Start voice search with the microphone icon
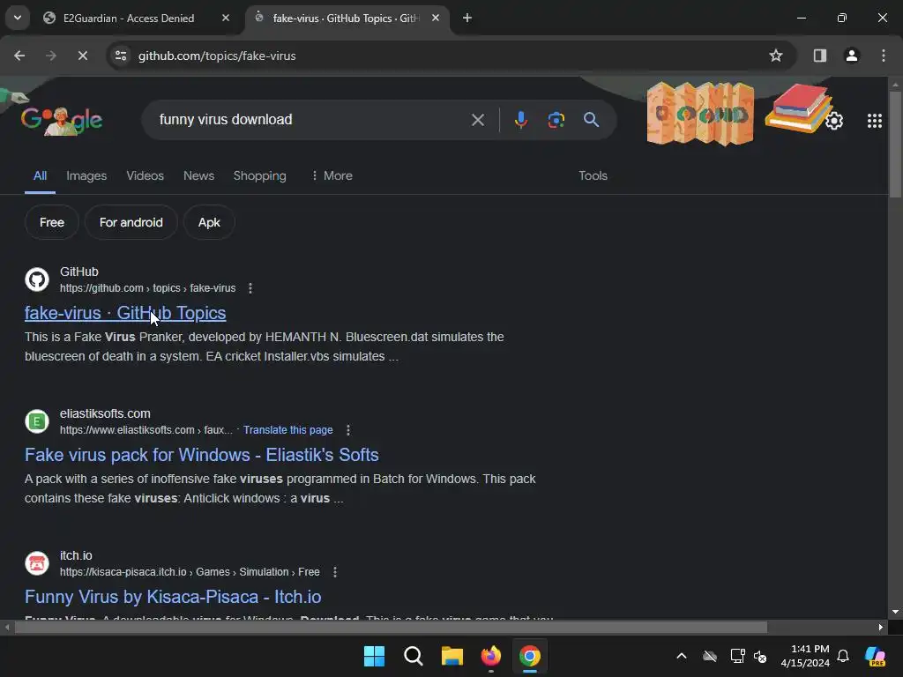Image resolution: width=903 pixels, height=677 pixels. pyautogui.click(x=520, y=120)
